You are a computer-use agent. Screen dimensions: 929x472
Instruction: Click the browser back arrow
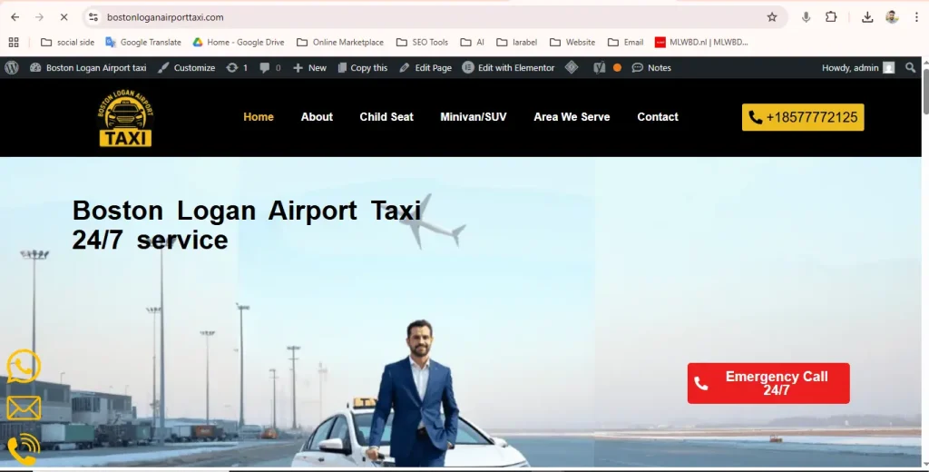click(x=15, y=17)
